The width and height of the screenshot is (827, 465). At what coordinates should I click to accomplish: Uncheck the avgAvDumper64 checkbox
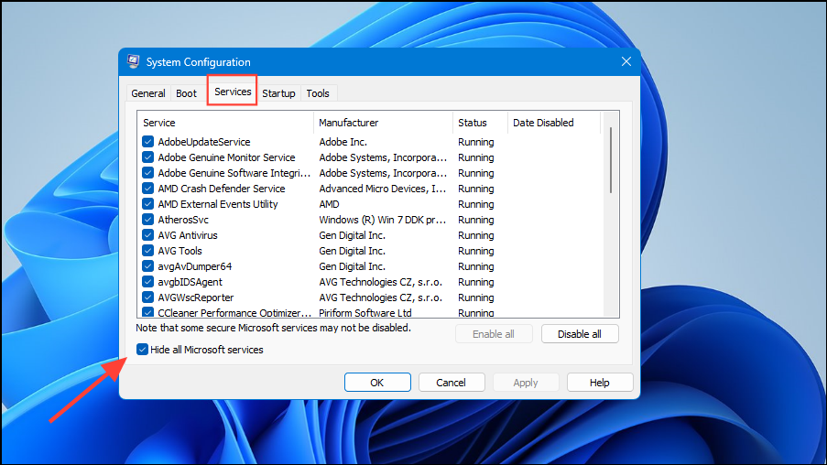[x=147, y=266]
